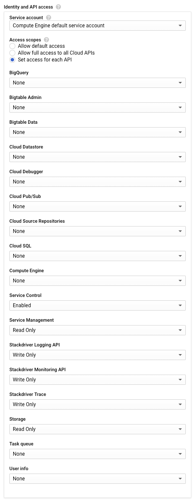The height and width of the screenshot is (503, 196).
Task: Open the BigQuery access dropdown
Action: point(97,83)
